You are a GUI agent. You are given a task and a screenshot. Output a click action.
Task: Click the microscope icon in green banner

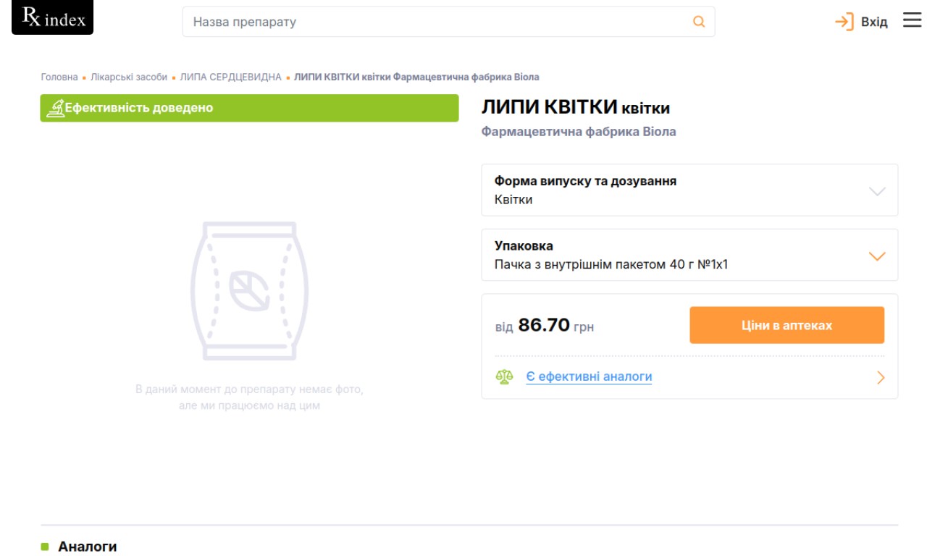pyautogui.click(x=55, y=109)
